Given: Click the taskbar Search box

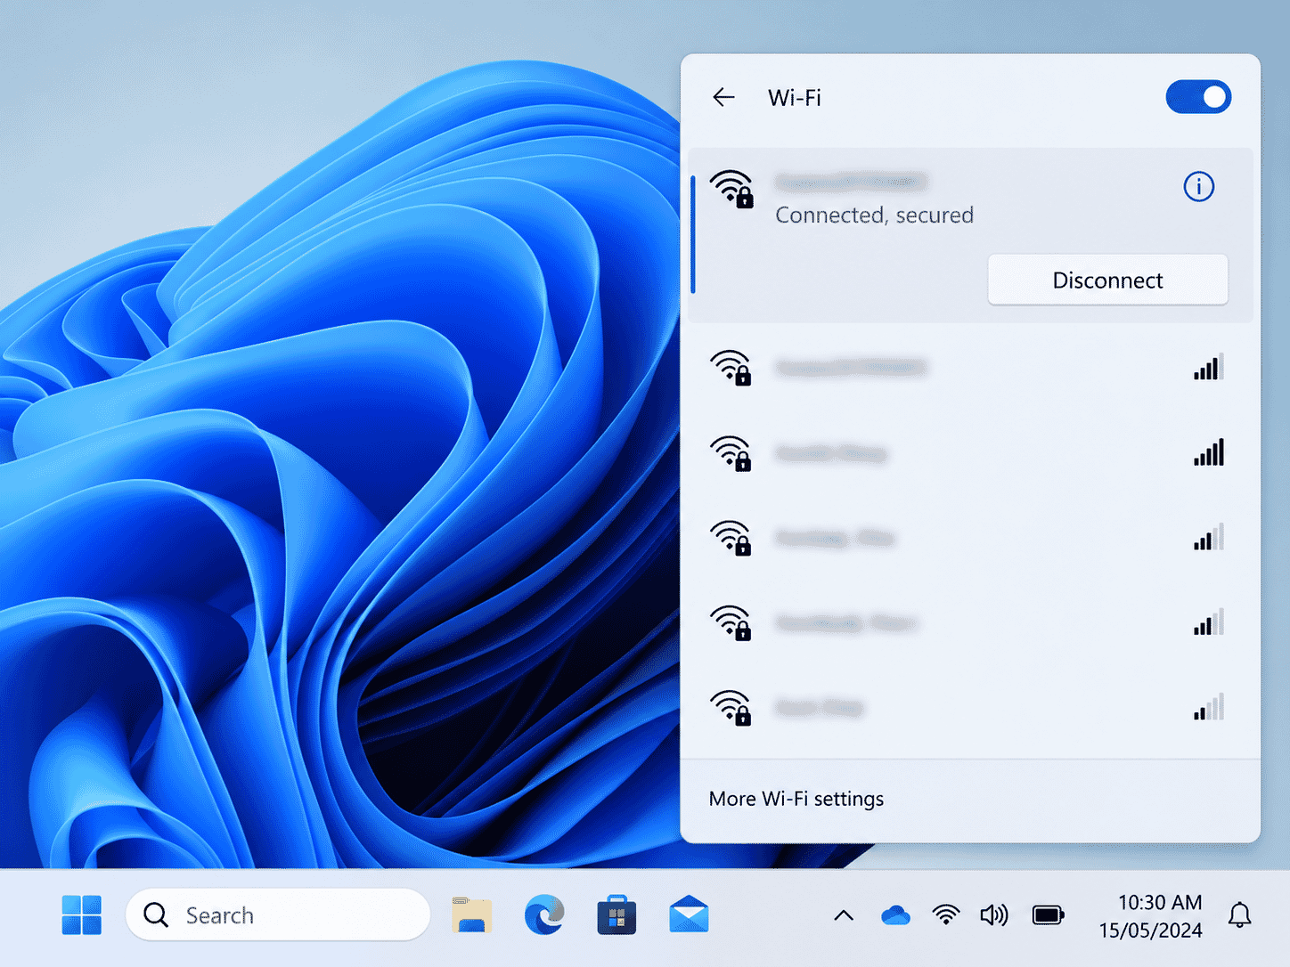Looking at the screenshot, I should pyautogui.click(x=278, y=914).
